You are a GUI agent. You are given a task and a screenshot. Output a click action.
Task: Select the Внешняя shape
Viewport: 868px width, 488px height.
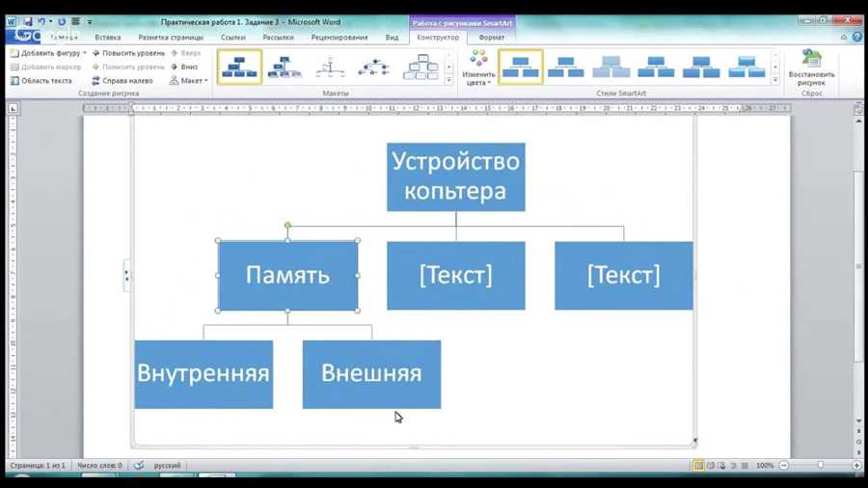coord(372,374)
